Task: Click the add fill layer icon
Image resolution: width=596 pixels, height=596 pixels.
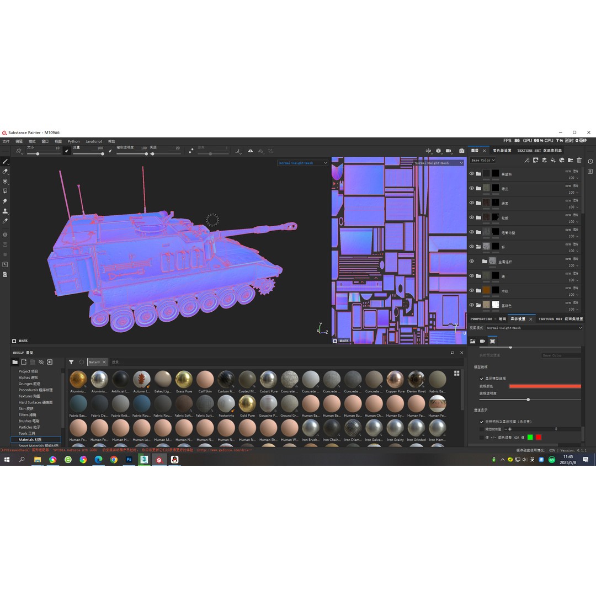Action: [553, 161]
